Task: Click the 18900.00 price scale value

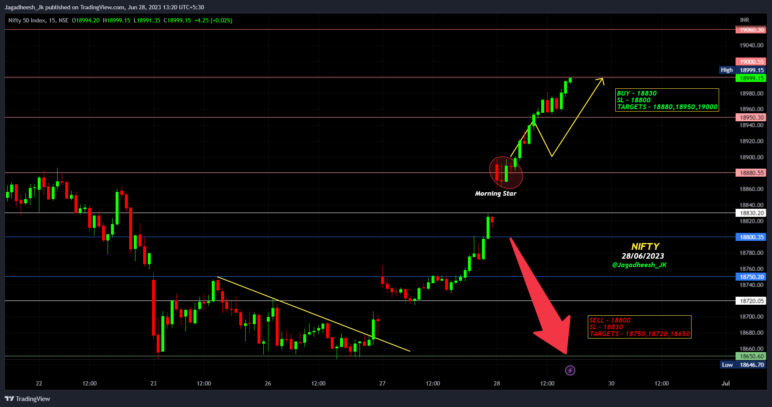Action: [751, 157]
